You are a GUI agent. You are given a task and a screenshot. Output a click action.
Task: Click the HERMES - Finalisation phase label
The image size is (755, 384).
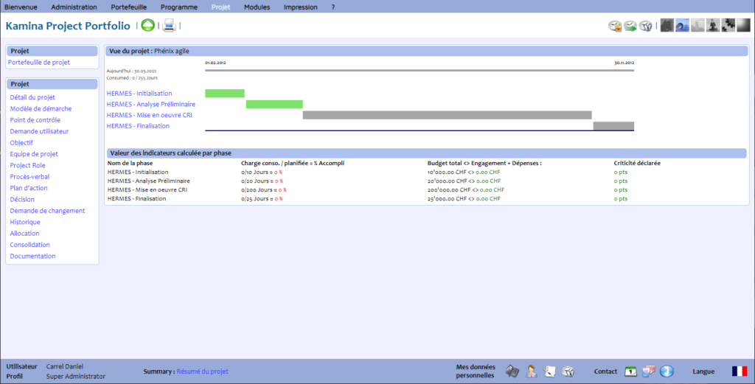click(138, 126)
